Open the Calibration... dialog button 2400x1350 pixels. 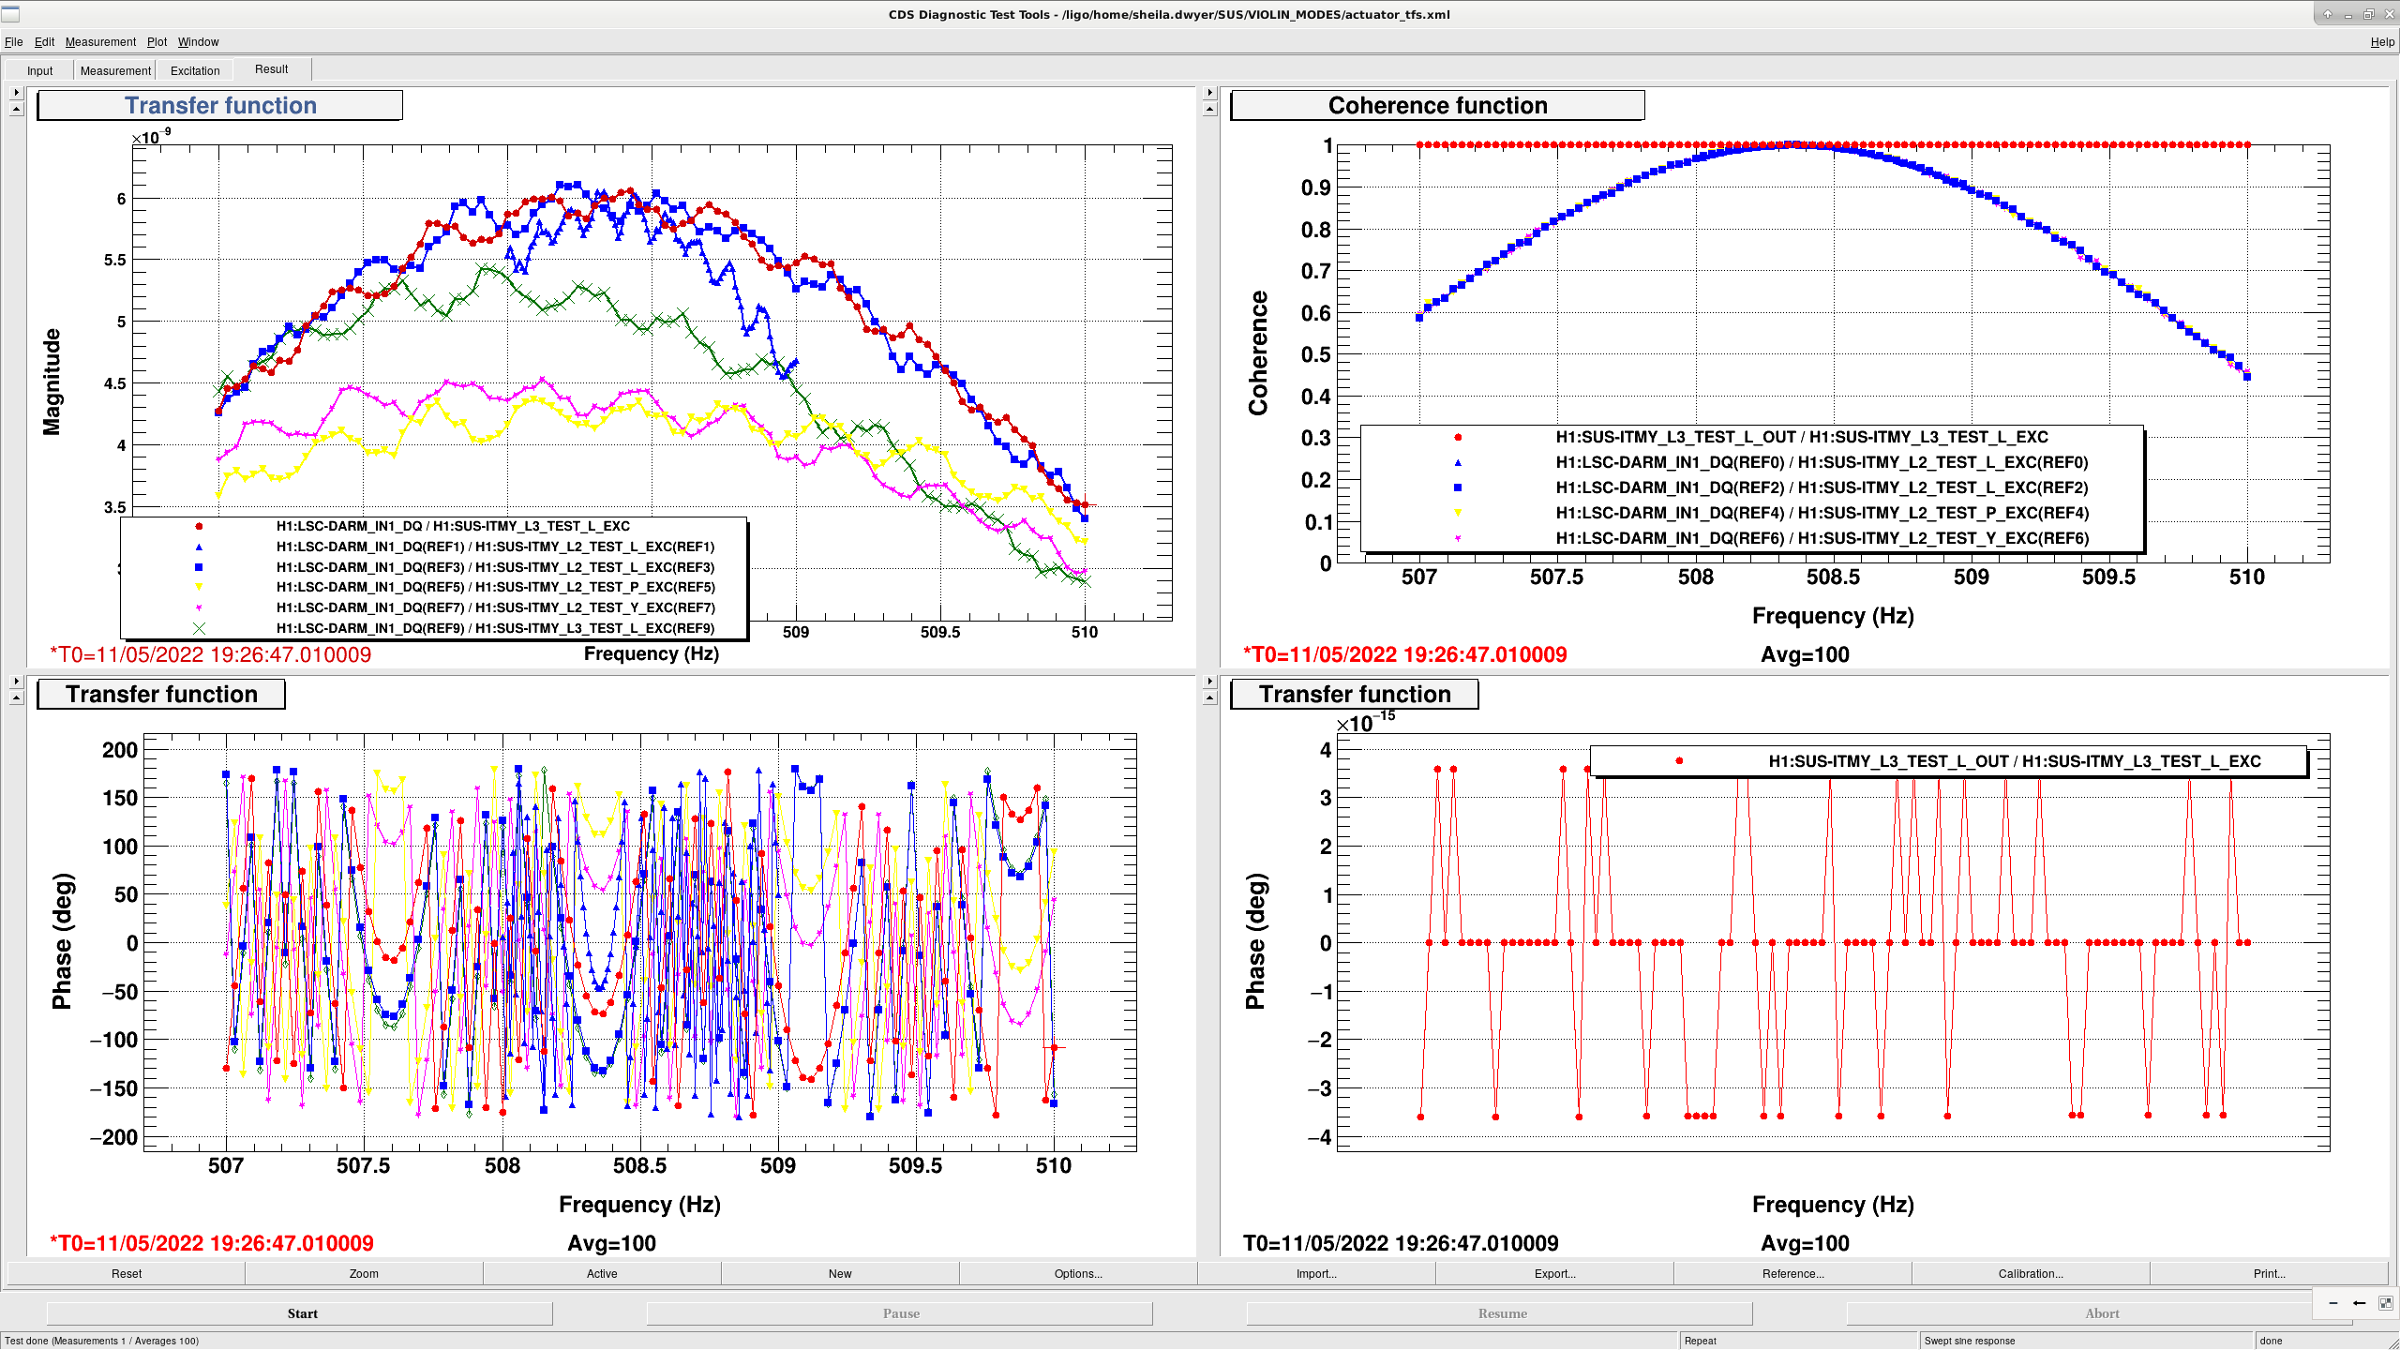click(2031, 1273)
